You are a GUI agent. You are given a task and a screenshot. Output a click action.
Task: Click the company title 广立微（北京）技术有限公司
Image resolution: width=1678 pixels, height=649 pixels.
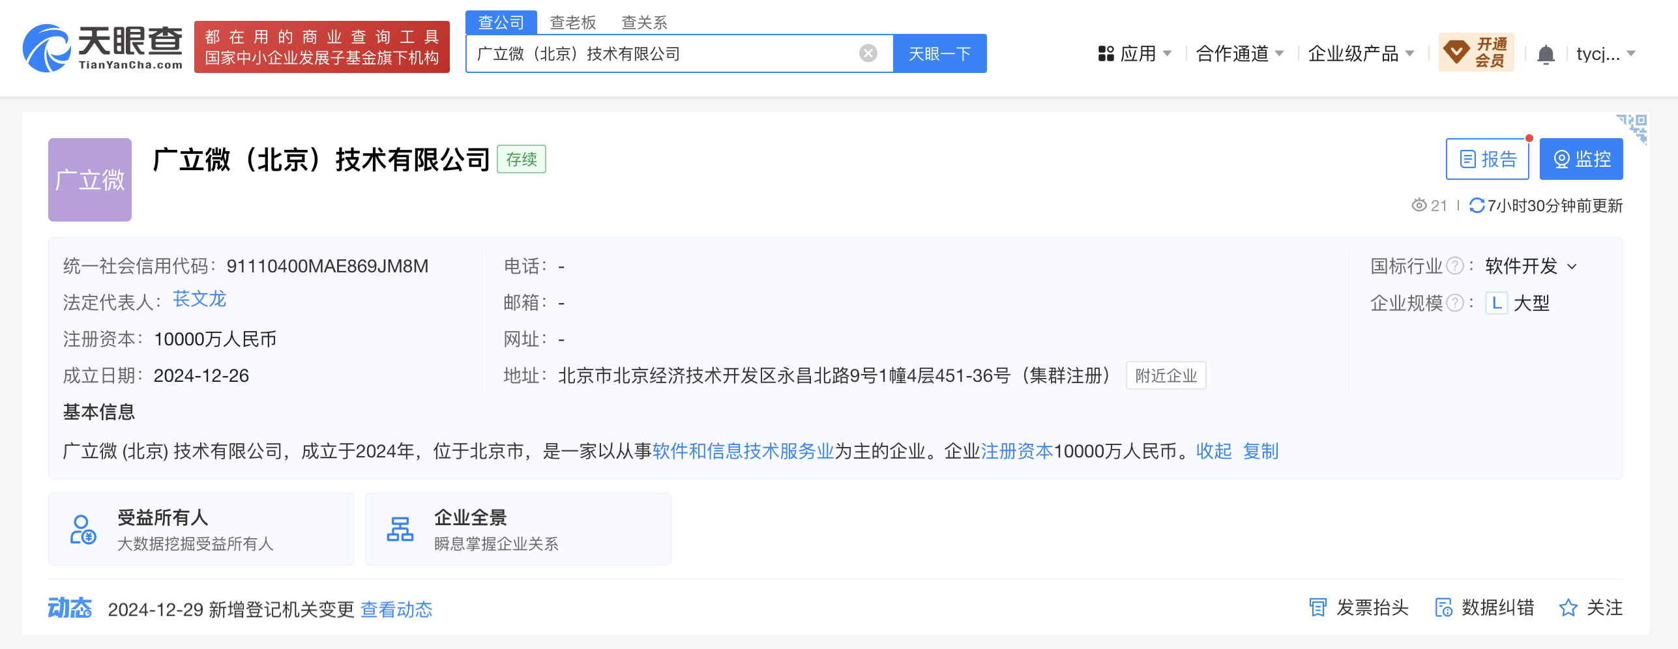321,160
